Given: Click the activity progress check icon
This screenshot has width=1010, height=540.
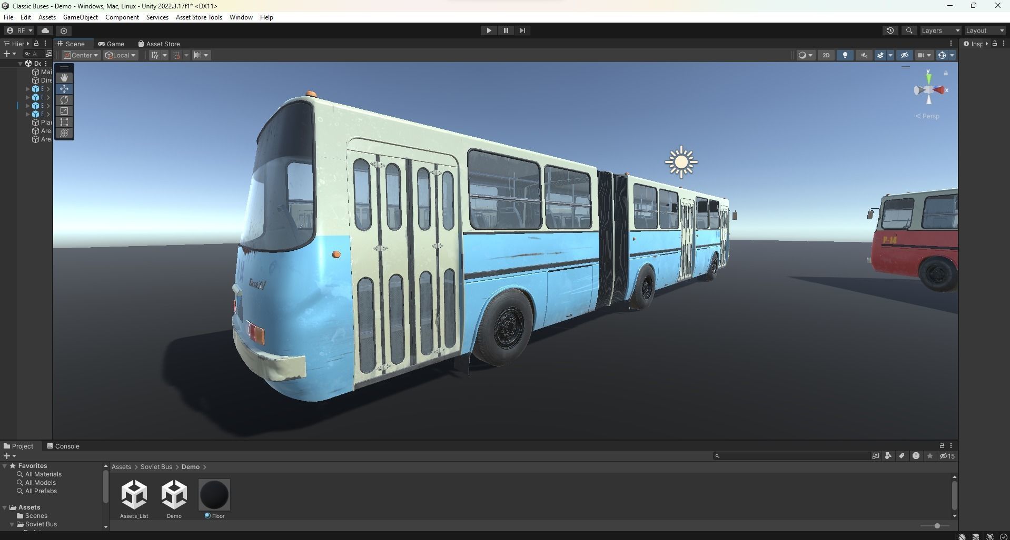Looking at the screenshot, I should point(1004,536).
